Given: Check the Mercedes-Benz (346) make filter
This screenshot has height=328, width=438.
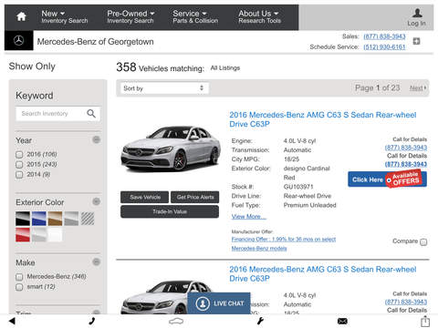Looking at the screenshot, I should pyautogui.click(x=19, y=277).
